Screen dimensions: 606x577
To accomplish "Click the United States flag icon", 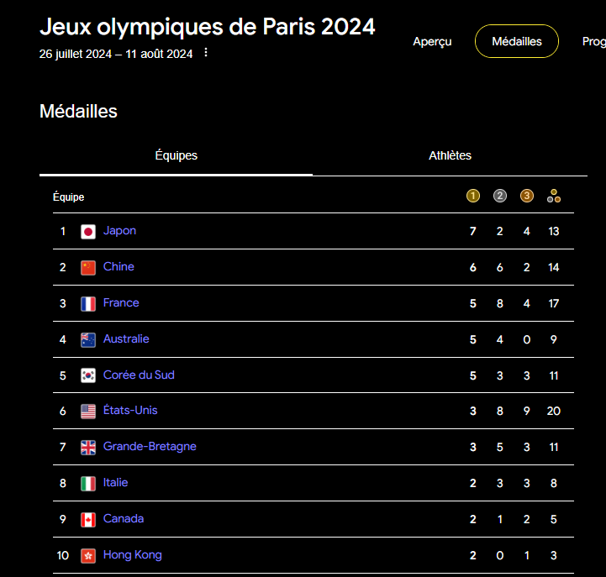I will 88,412.
